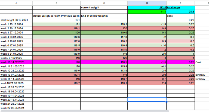Image resolution: width=209 pixels, height=112 pixels.
Task: Select 'week 5 10.01.2025' row label
Action: pyautogui.click(x=16, y=41)
